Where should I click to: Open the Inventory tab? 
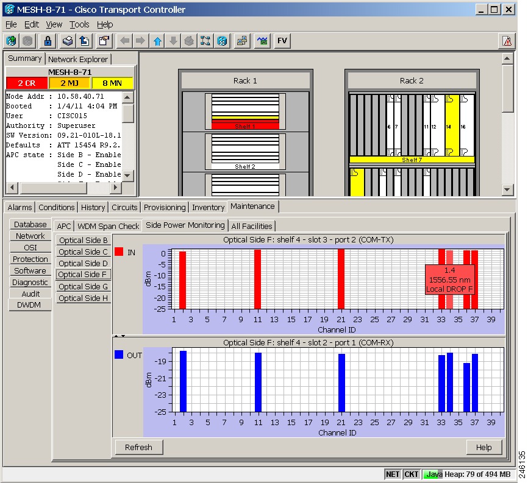point(208,207)
